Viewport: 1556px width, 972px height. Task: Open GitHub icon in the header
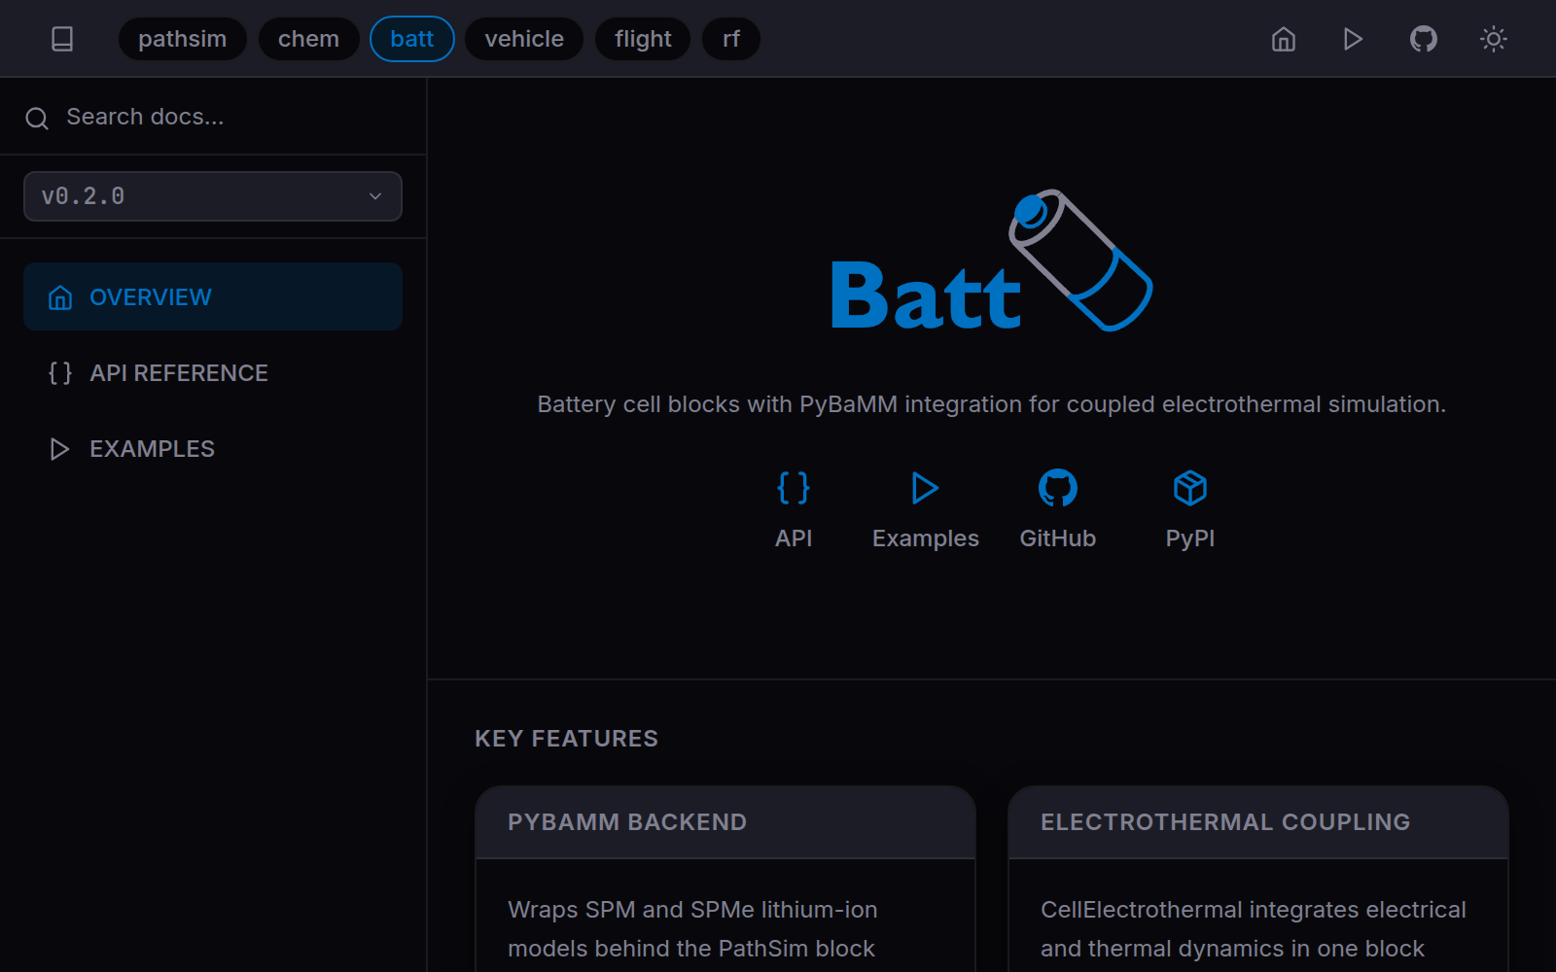1424,39
